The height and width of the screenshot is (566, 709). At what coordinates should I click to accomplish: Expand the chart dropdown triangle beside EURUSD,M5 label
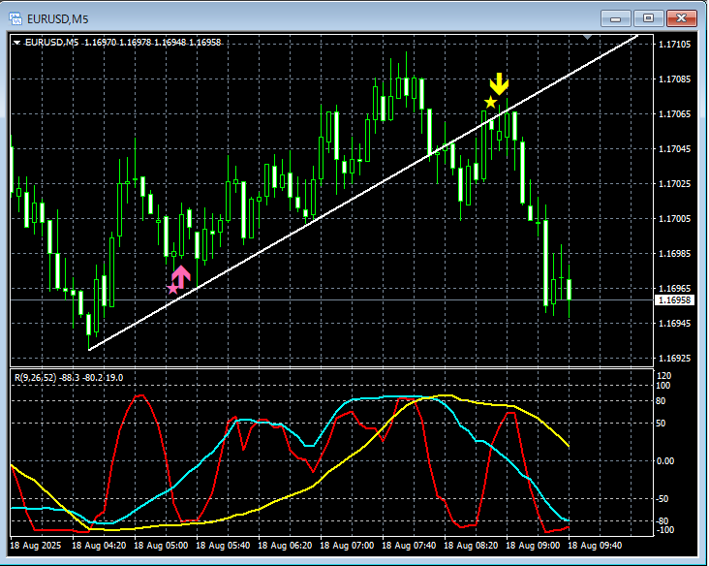pyautogui.click(x=16, y=43)
